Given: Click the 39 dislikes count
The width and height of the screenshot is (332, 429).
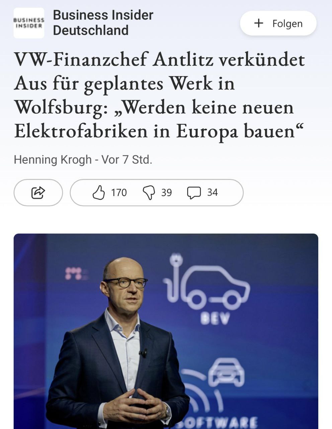Looking at the screenshot, I should (x=166, y=193).
